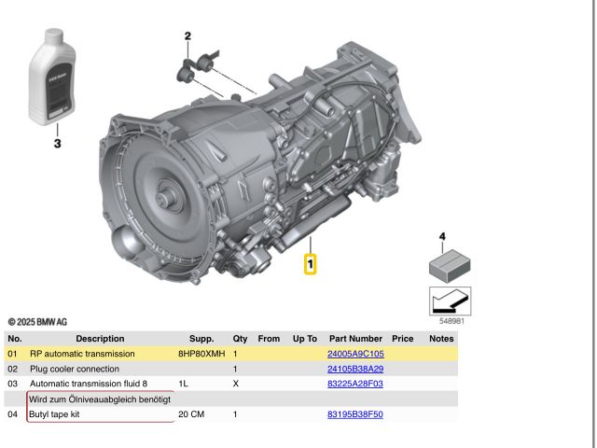Select callout number 3 under the fluid bottle
597x448 pixels.
pos(56,144)
